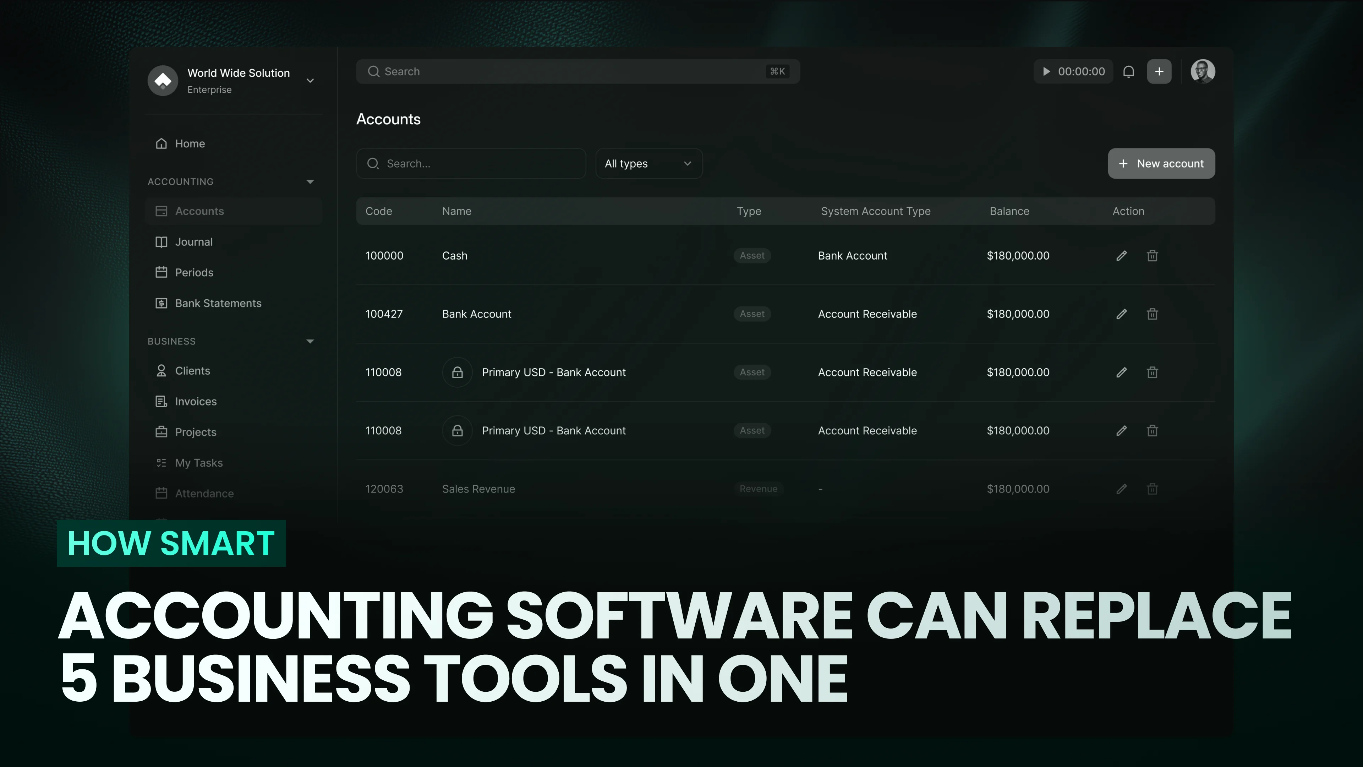The width and height of the screenshot is (1363, 767).
Task: Start the 00:00:00 timer play button
Action: coord(1046,71)
